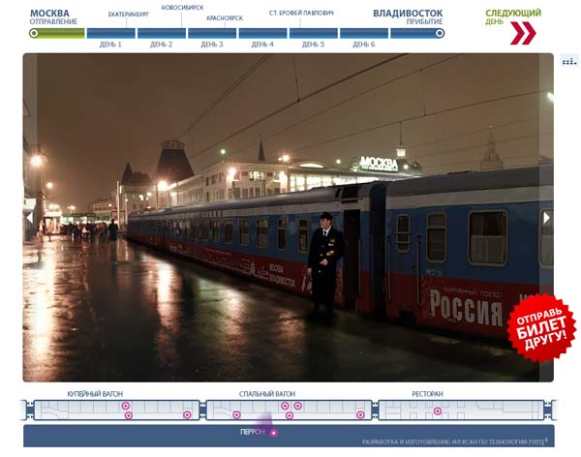Click the Купейный вагон floor plan
This screenshot has height=457, width=581.
coord(116,410)
